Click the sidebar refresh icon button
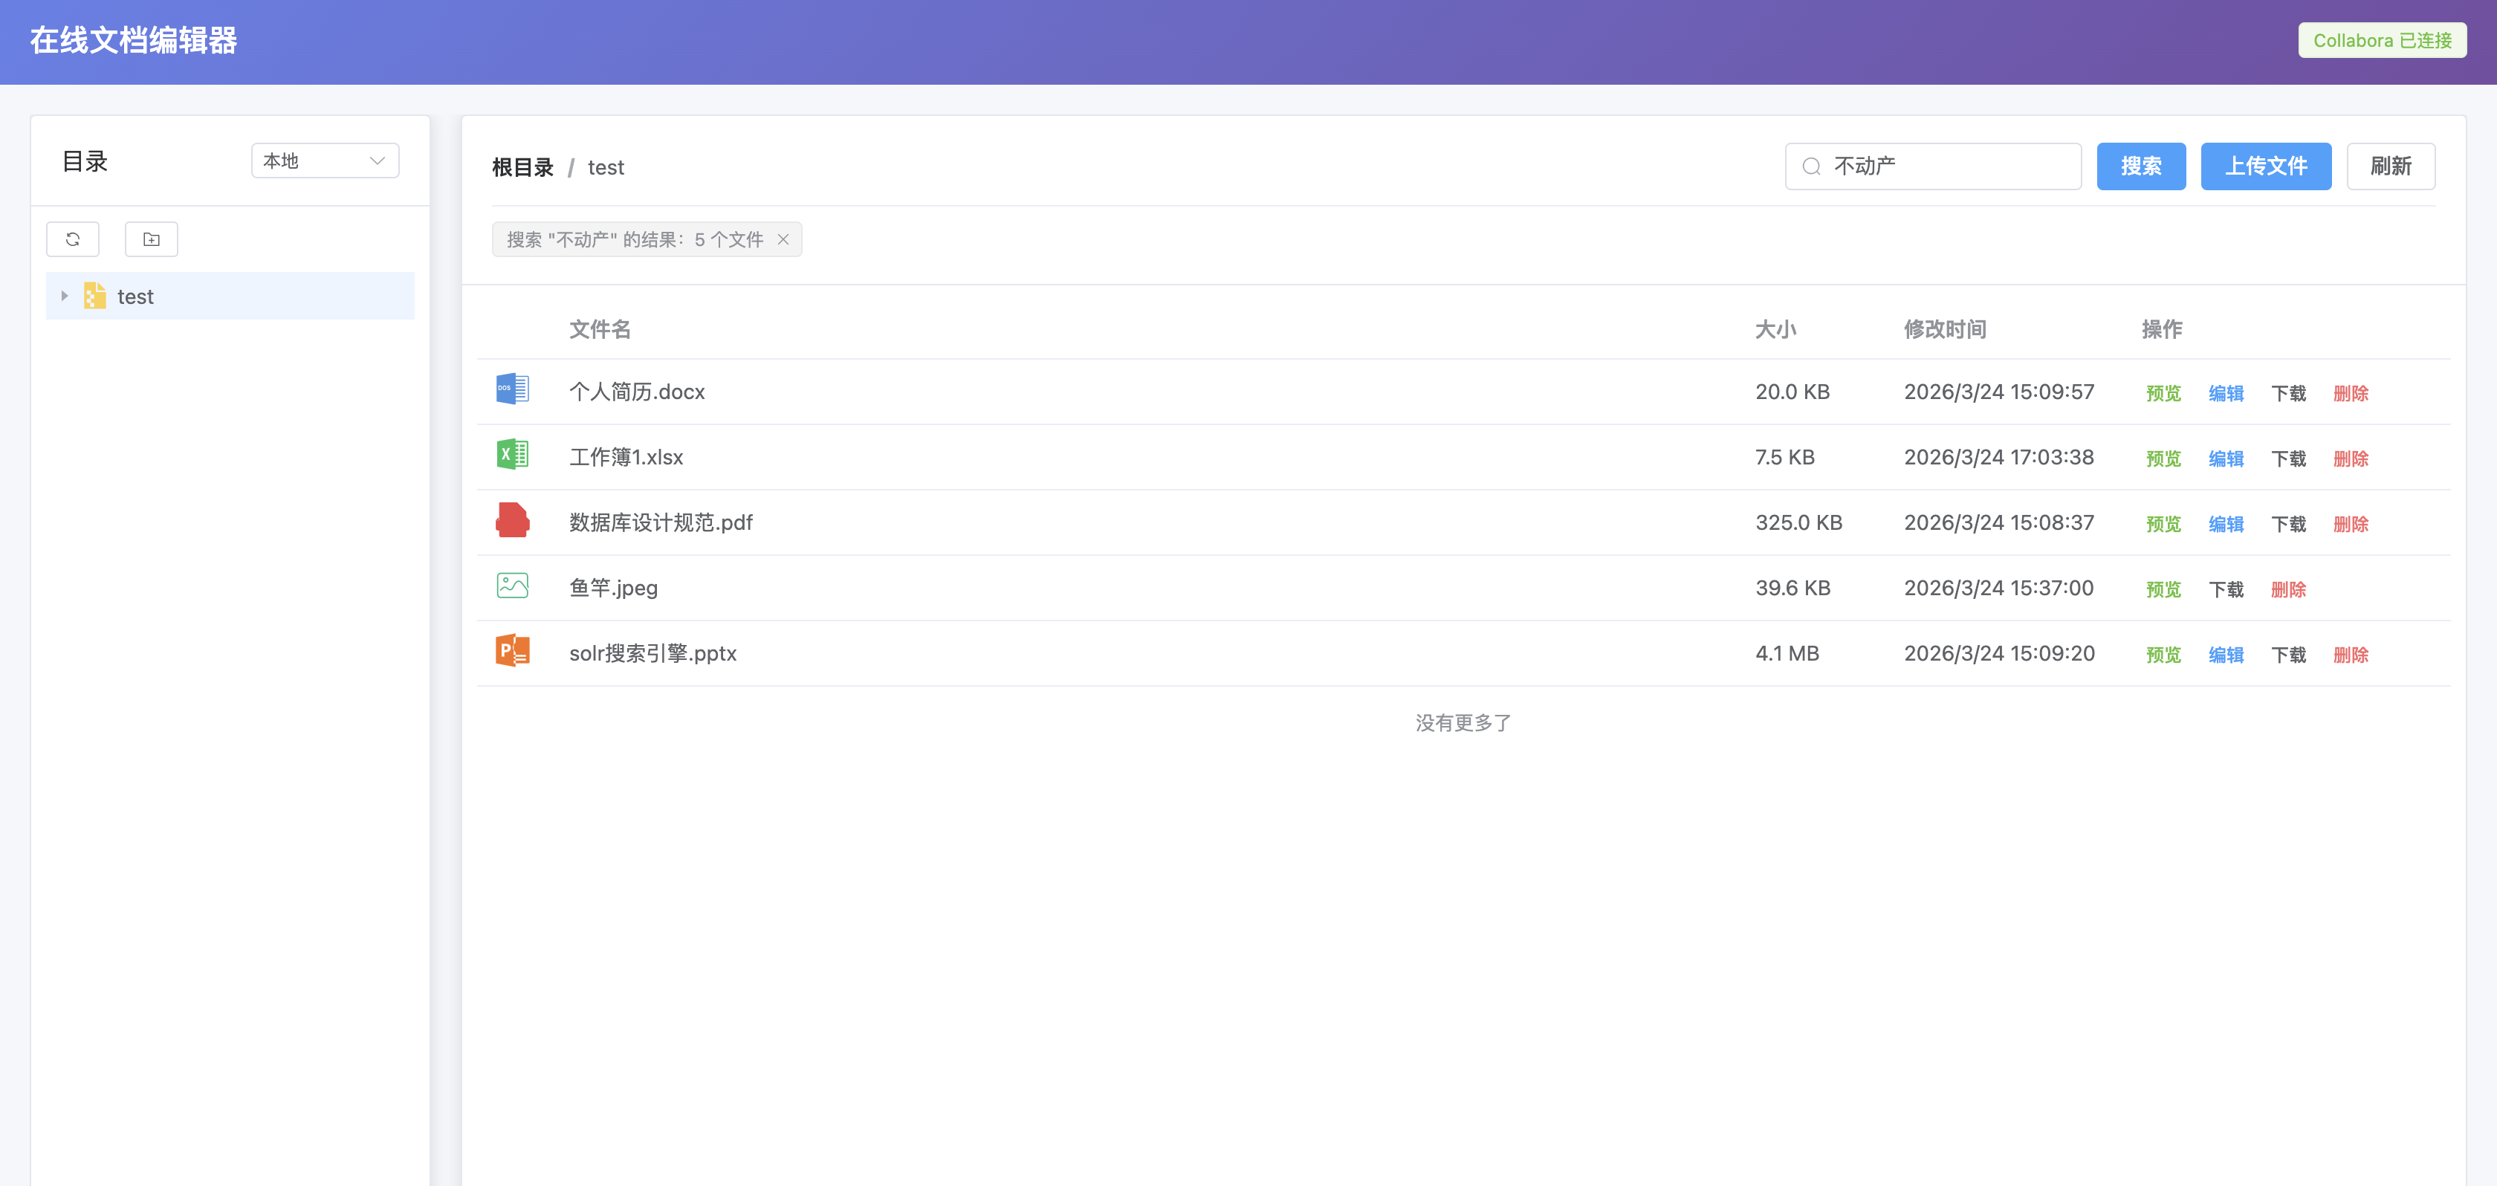Viewport: 2497px width, 1186px height. point(73,239)
